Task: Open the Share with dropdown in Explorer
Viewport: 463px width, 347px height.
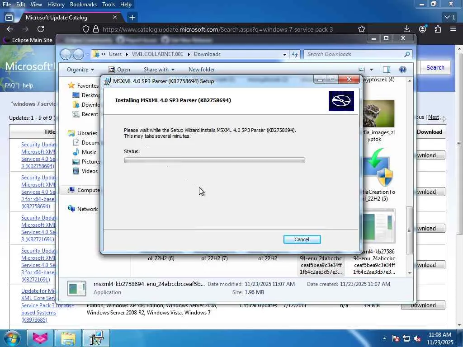Action: (x=159, y=69)
